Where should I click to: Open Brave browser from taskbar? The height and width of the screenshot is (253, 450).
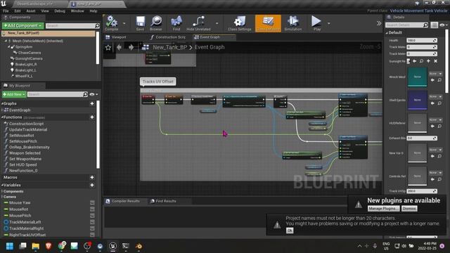click(x=49, y=246)
